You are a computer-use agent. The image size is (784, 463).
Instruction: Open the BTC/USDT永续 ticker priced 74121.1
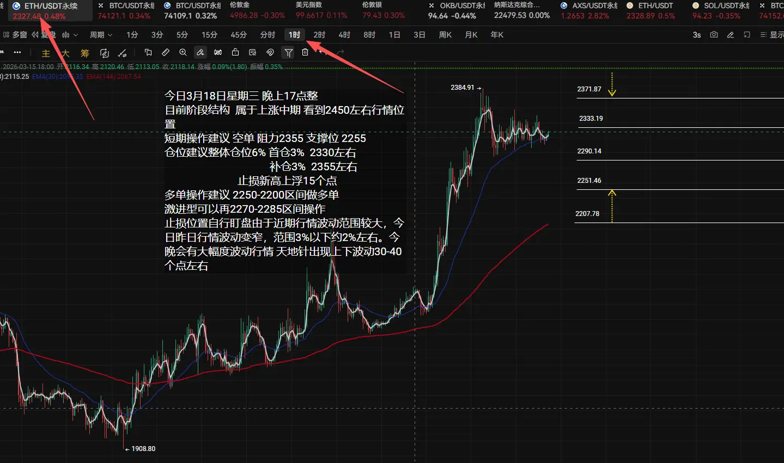[126, 11]
